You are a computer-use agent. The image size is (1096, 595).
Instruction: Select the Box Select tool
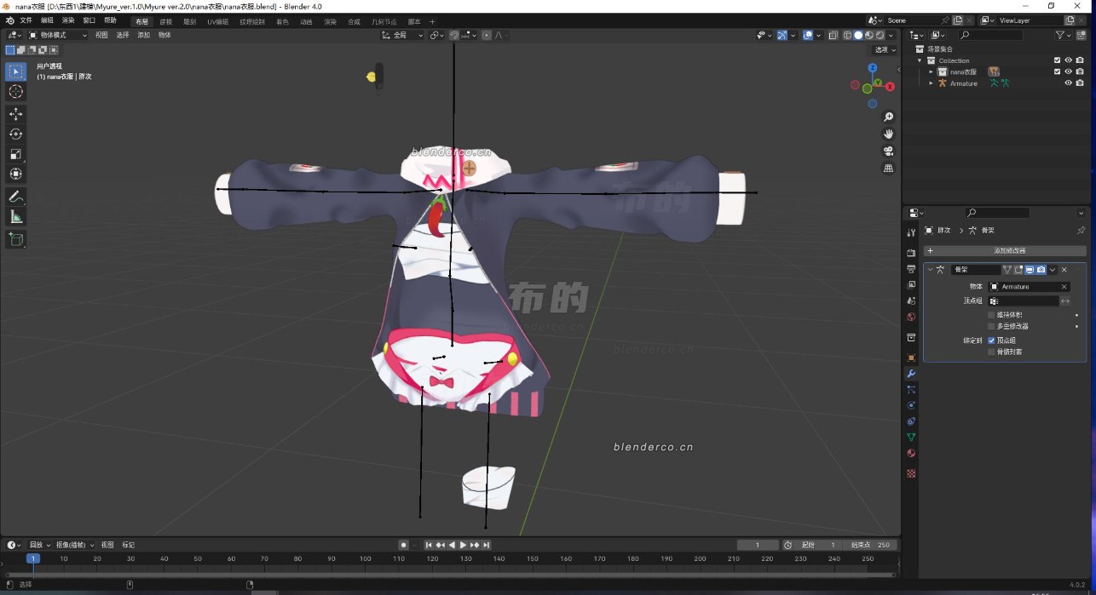click(15, 72)
